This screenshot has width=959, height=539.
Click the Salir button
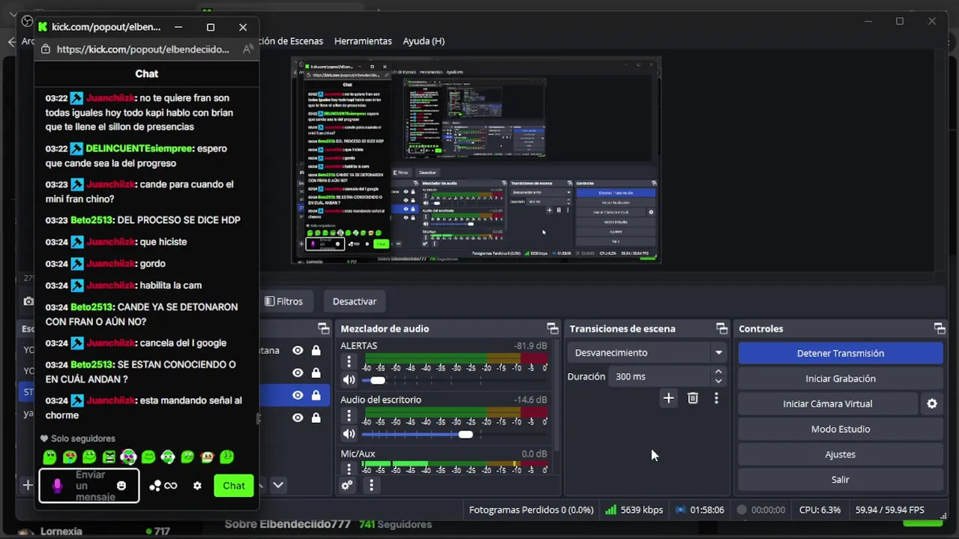pos(841,479)
